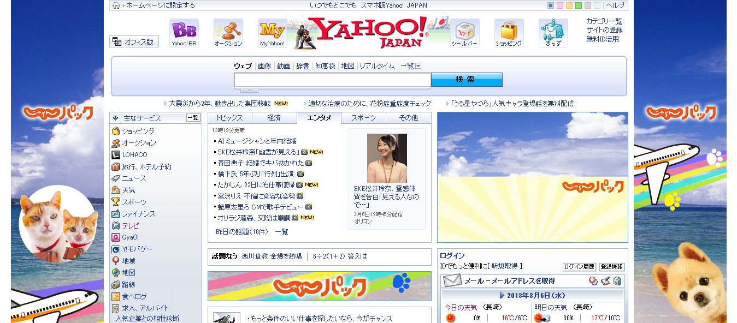Click the Y!モバゲー sidebar icon

pos(116,249)
